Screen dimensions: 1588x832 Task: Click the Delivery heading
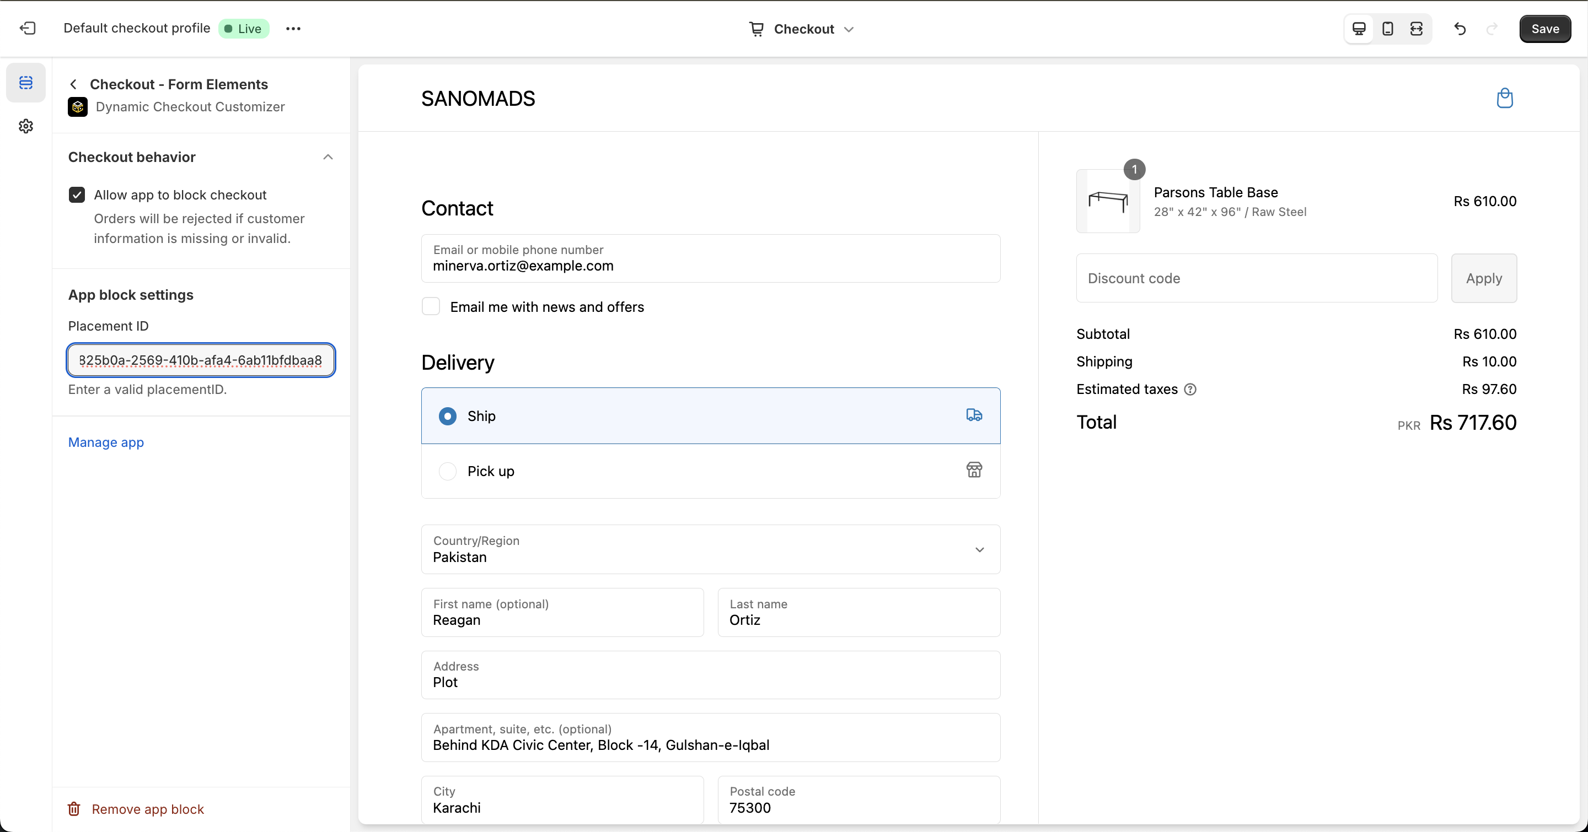(x=458, y=363)
